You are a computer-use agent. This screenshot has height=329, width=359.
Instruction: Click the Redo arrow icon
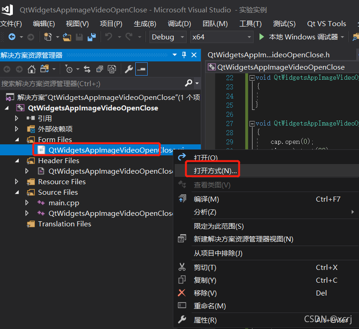point(129,37)
